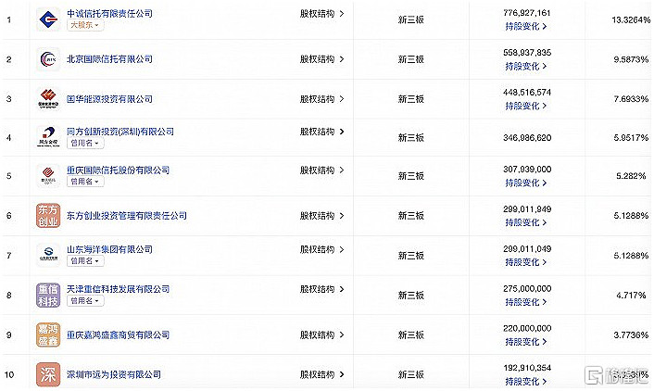Click the 同方创新投资 company logo
The width and height of the screenshot is (654, 391).
[x=48, y=137]
